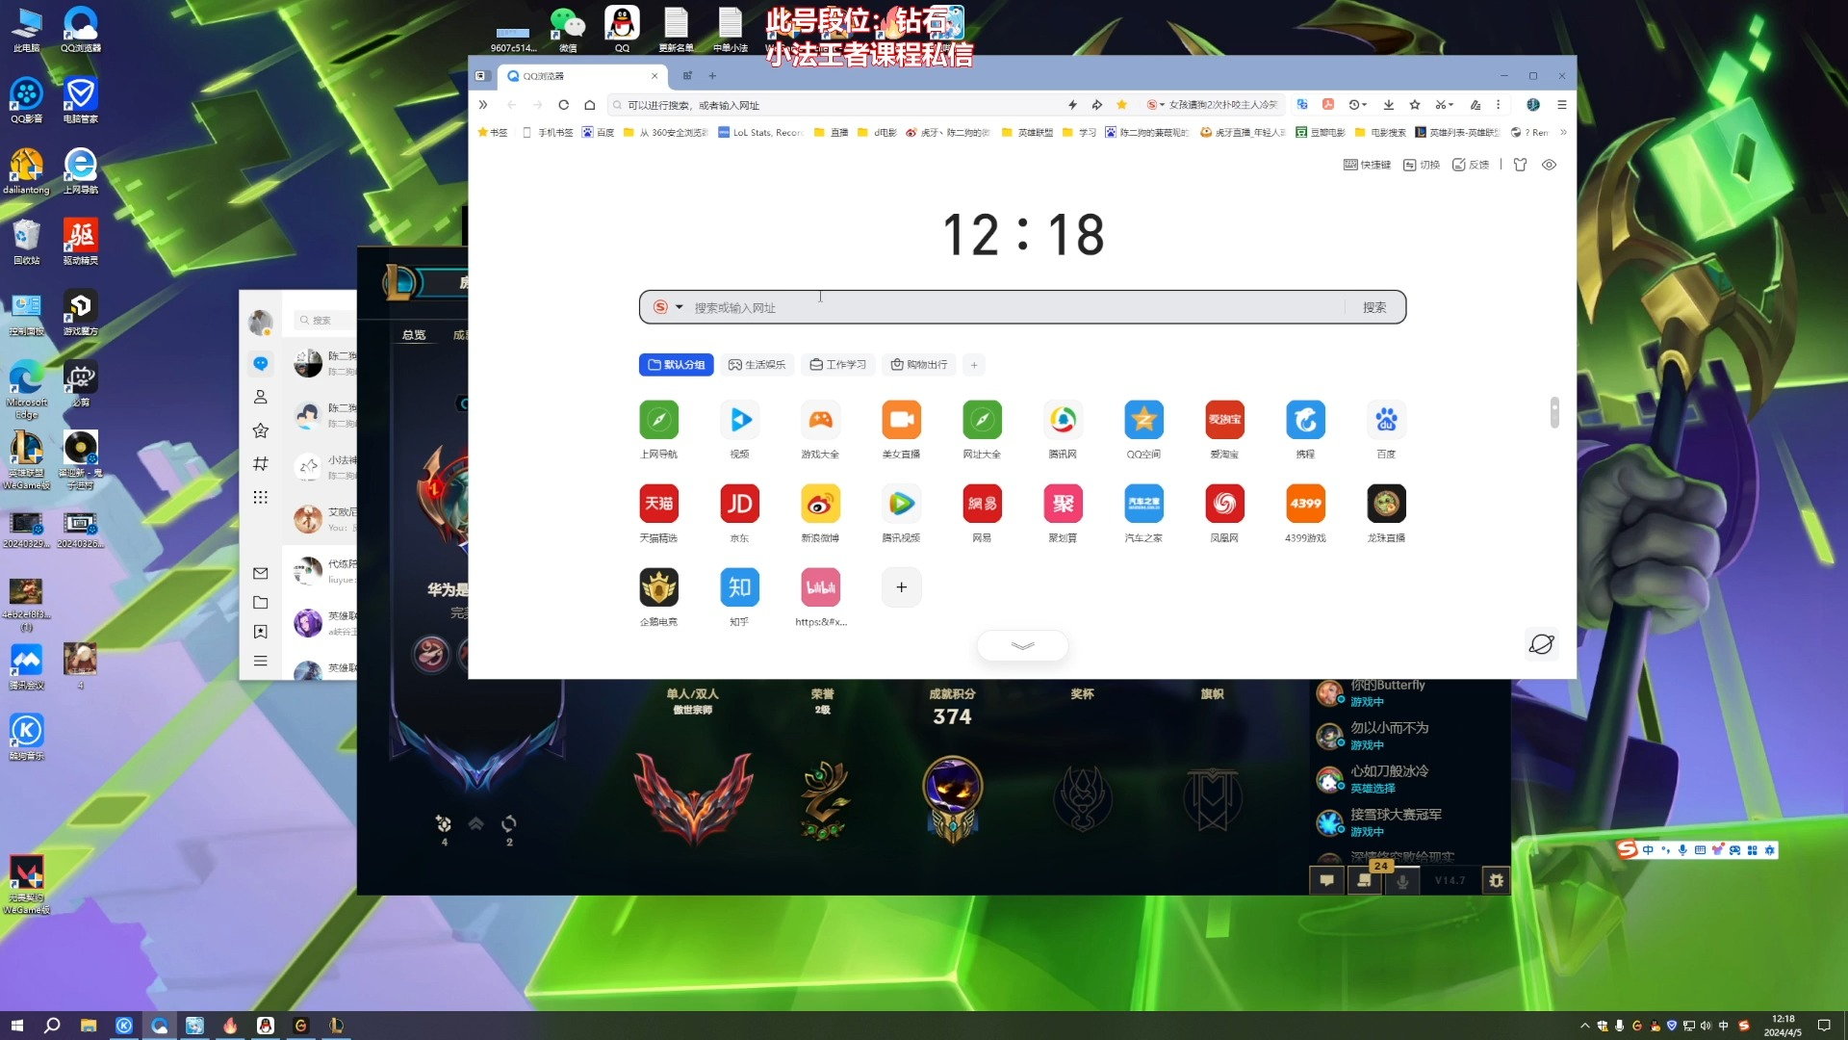Open the skin shirt icon on new tab
This screenshot has height=1040, width=1848.
pyautogui.click(x=1520, y=165)
